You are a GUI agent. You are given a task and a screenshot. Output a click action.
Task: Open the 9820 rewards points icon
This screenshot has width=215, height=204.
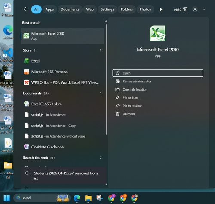pyautogui.click(x=181, y=9)
